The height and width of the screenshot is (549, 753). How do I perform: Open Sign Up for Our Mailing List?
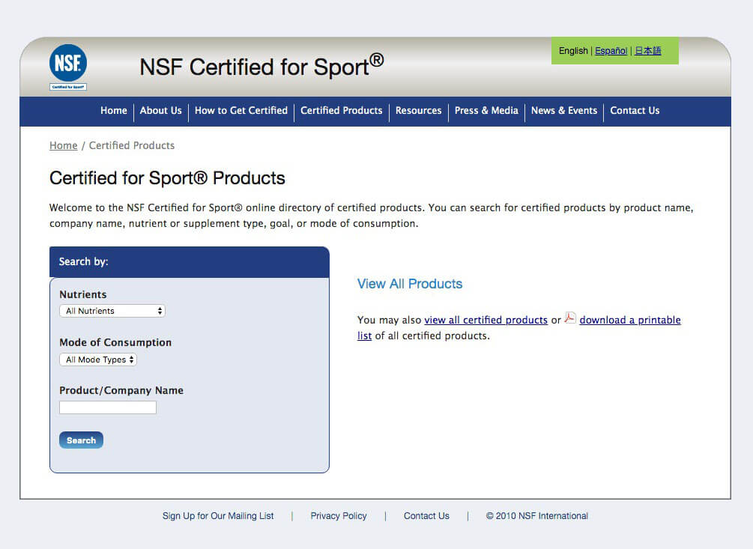tap(218, 516)
